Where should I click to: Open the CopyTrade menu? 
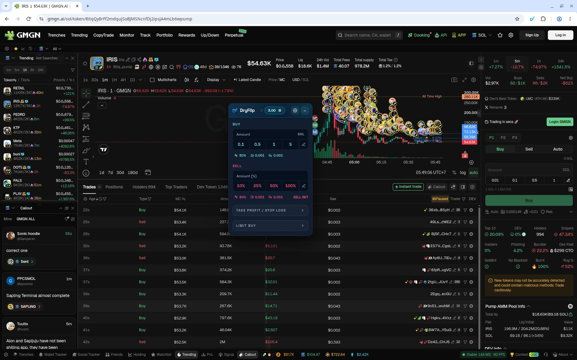click(x=103, y=35)
